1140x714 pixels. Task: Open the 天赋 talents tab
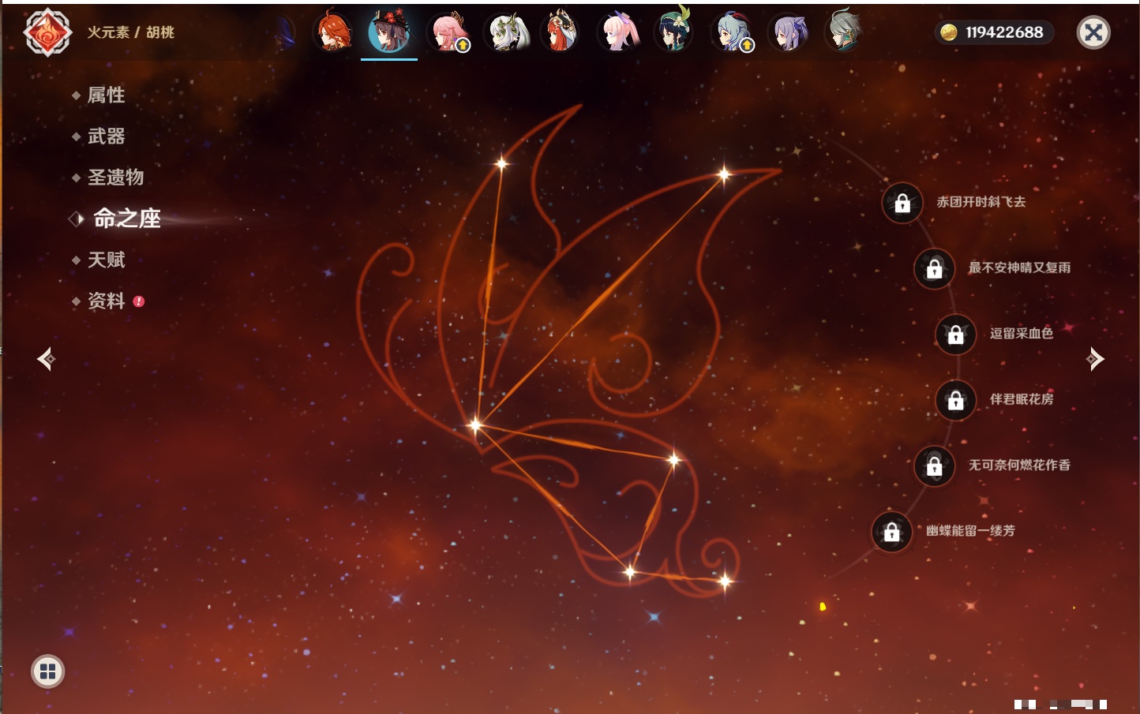(106, 260)
